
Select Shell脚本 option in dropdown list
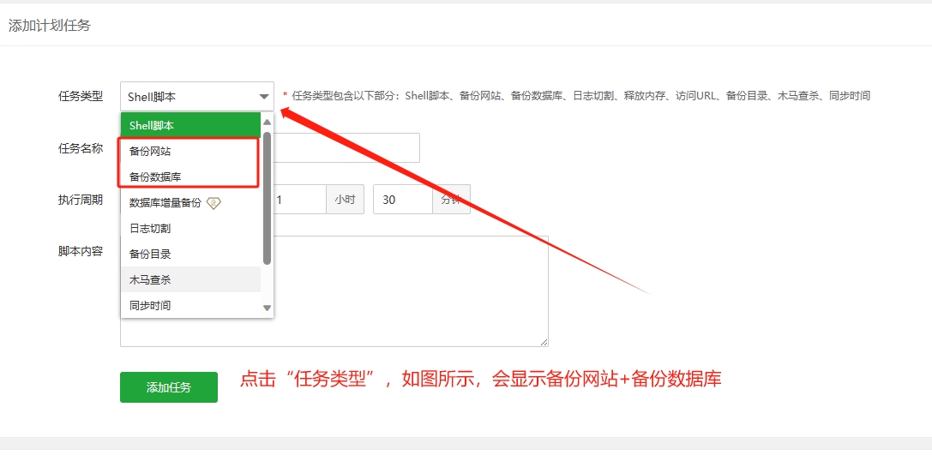tap(190, 125)
